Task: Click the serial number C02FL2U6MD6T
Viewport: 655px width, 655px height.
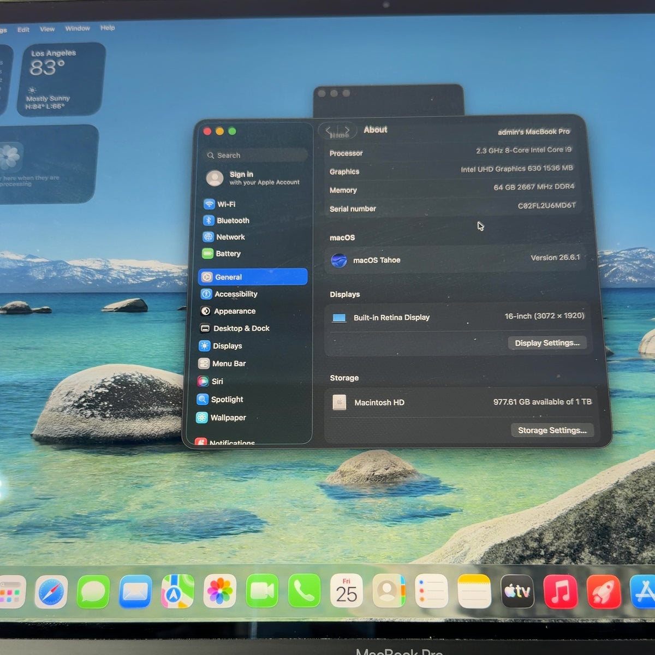Action: tap(547, 206)
